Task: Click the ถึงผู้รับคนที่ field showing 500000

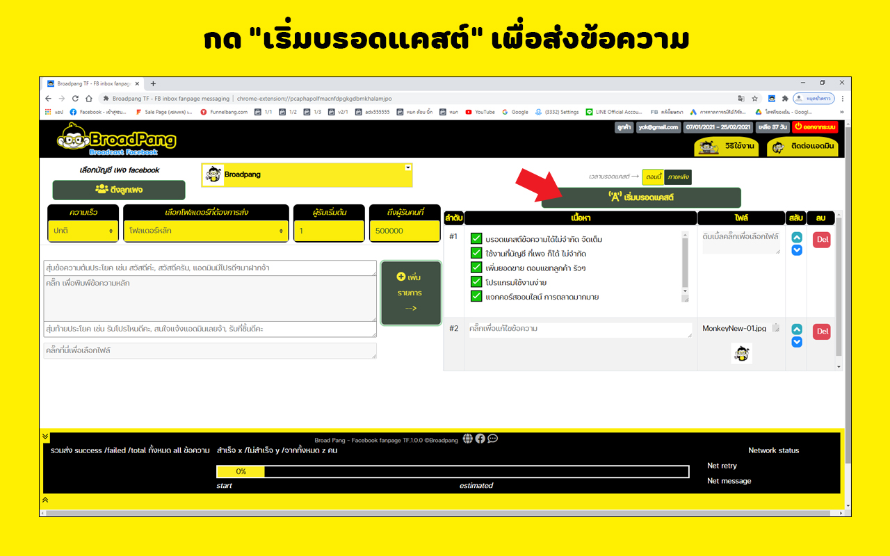Action: pyautogui.click(x=405, y=231)
